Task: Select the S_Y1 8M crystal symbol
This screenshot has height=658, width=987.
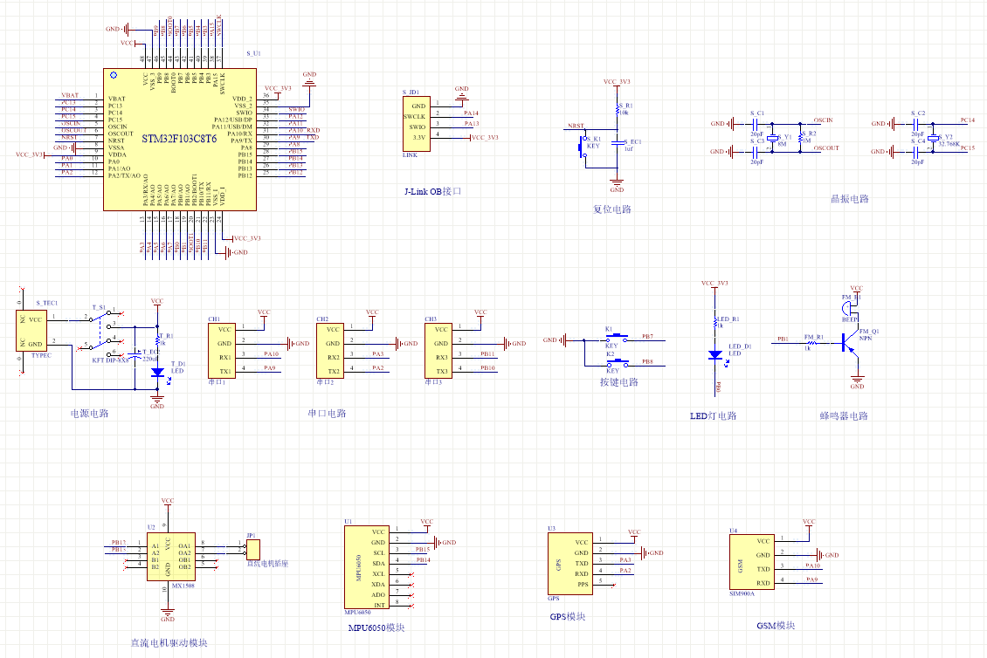Action: [773, 138]
